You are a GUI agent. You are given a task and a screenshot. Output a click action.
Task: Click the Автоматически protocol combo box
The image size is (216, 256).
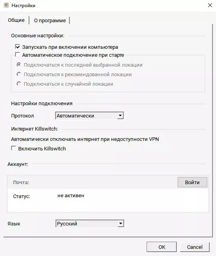(x=90, y=115)
